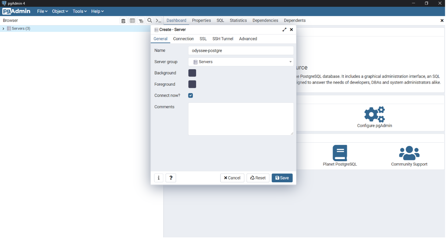Uncheck the Connect now? checkbox

click(x=191, y=96)
